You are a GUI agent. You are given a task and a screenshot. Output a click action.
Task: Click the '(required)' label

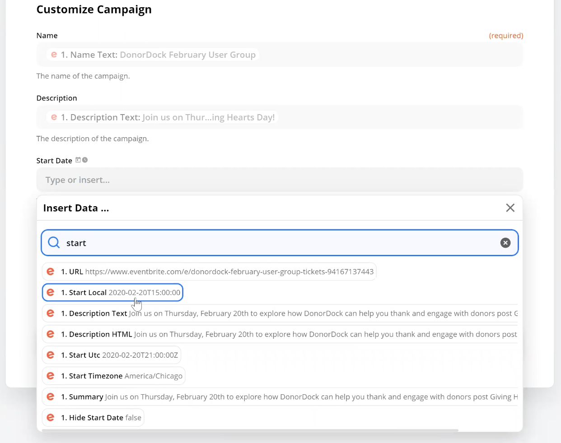[506, 36]
